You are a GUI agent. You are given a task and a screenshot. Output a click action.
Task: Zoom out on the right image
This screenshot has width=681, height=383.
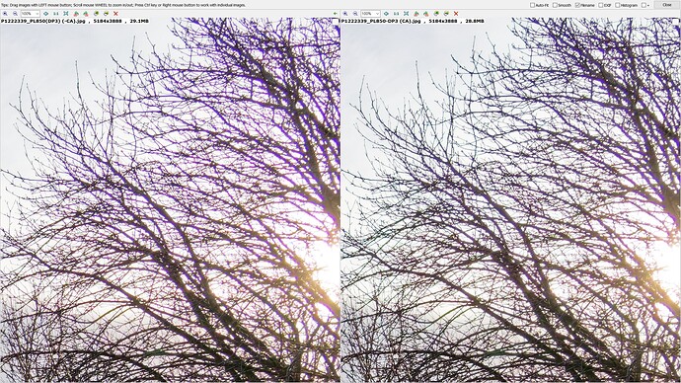(355, 14)
